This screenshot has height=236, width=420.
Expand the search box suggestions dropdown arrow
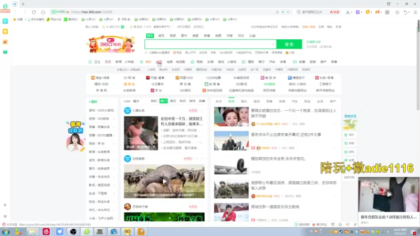(x=273, y=44)
